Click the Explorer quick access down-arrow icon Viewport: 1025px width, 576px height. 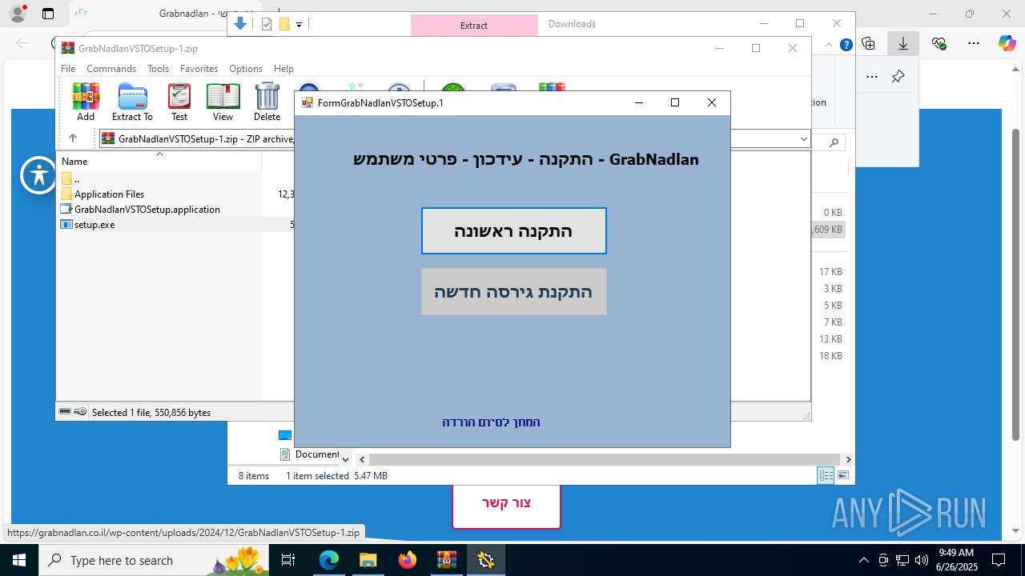(x=240, y=24)
